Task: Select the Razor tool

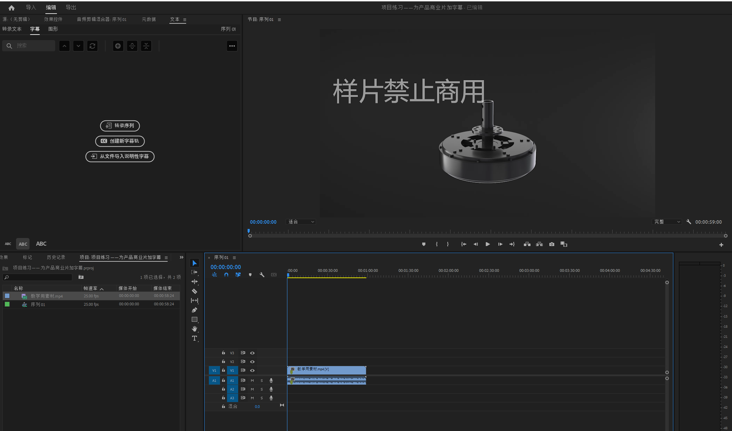Action: coord(195,291)
